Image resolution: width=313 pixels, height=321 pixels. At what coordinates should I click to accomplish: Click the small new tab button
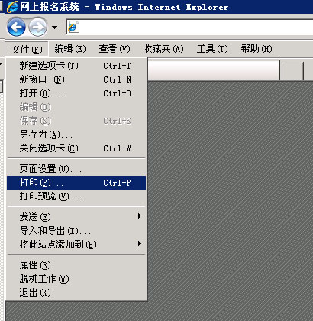point(292,70)
